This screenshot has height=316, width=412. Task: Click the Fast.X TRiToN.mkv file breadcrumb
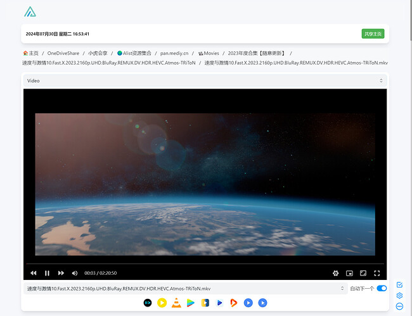[x=296, y=63]
